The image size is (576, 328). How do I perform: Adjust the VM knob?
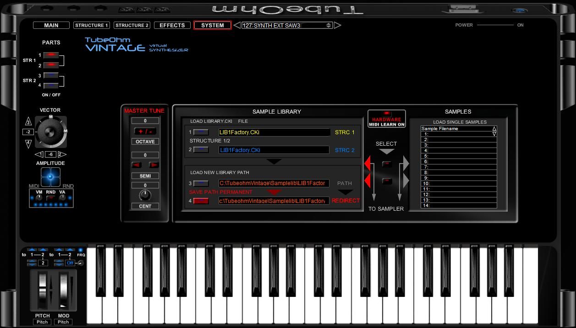click(x=39, y=197)
